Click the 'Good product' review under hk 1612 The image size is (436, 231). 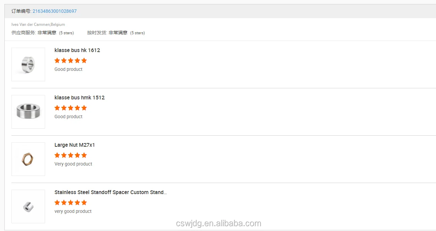tap(68, 69)
